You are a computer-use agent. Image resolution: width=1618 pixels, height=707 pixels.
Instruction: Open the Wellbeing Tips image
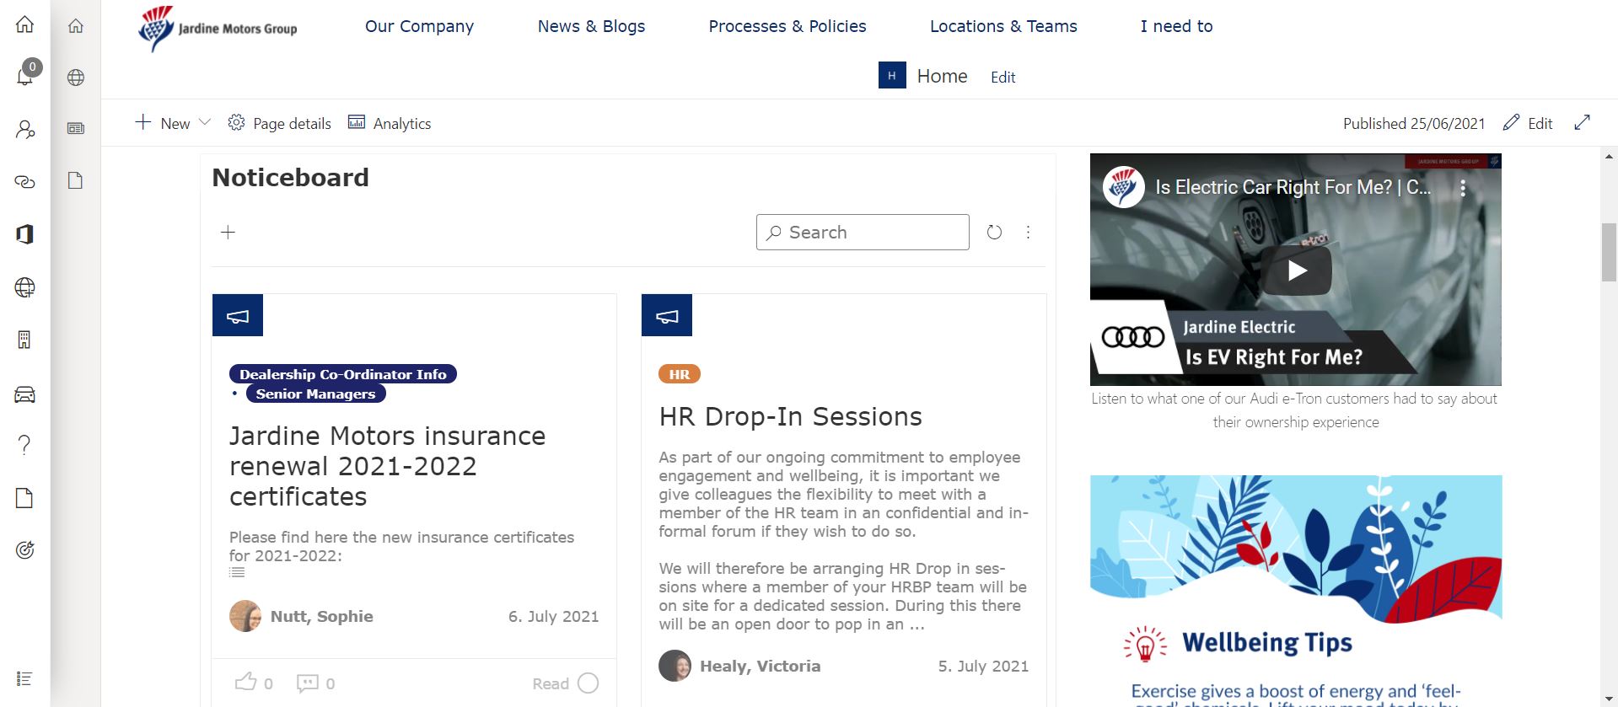[1296, 590]
